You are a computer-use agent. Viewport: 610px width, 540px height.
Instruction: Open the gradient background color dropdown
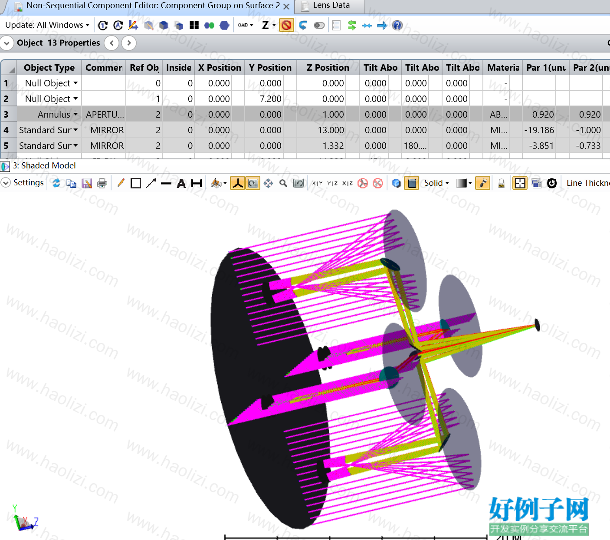tap(464, 183)
